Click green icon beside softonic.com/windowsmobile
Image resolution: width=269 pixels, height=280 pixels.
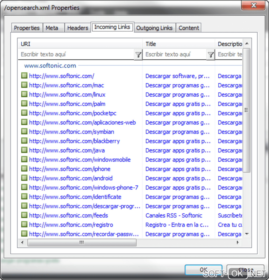(24, 159)
